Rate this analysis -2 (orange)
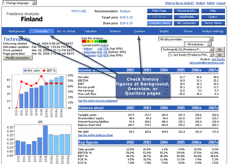 (x=88, y=41)
